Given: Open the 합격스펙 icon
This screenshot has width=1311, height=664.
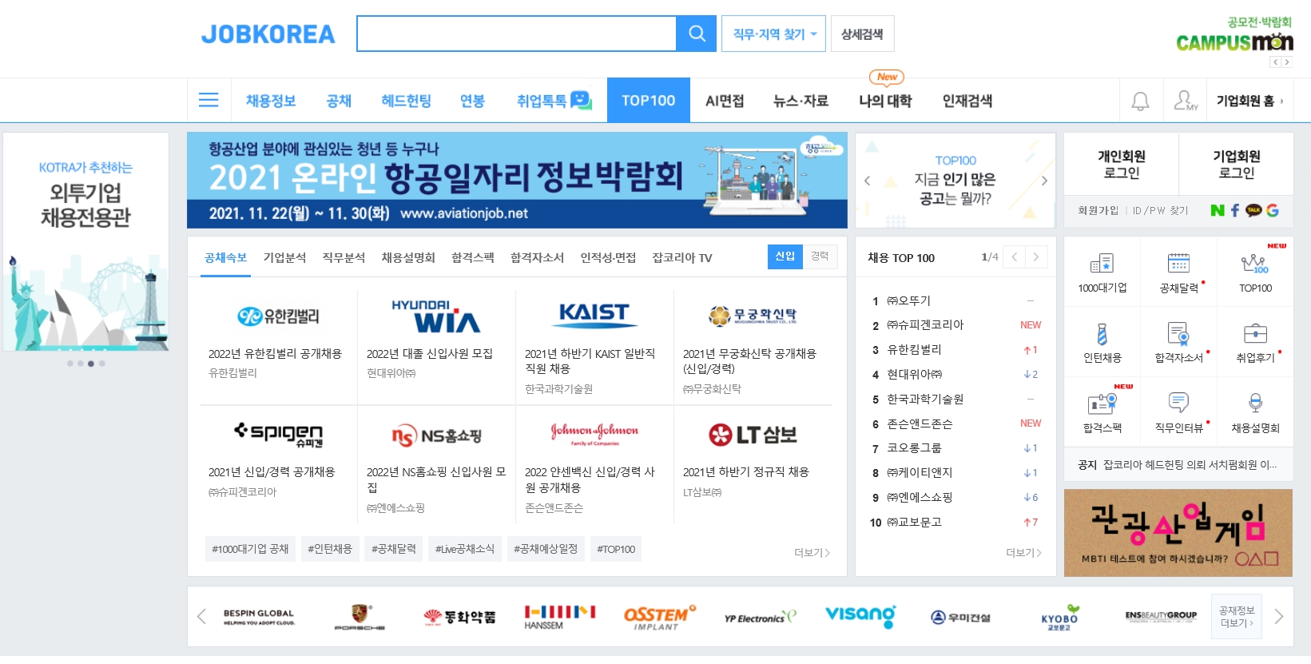Looking at the screenshot, I should [x=1102, y=404].
